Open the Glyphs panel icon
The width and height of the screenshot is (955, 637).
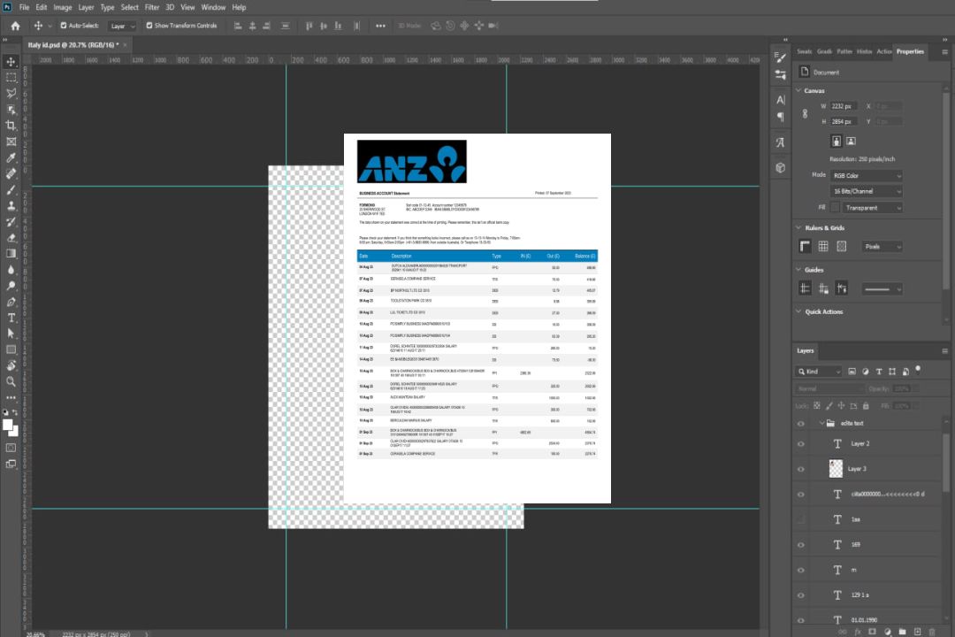tap(781, 142)
